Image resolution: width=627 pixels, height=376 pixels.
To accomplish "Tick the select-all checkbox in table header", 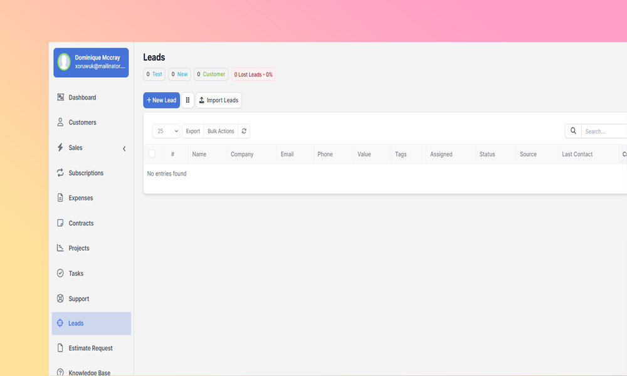I will pyautogui.click(x=152, y=154).
